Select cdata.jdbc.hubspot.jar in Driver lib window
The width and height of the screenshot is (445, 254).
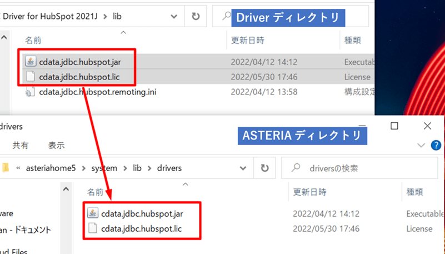coord(80,62)
